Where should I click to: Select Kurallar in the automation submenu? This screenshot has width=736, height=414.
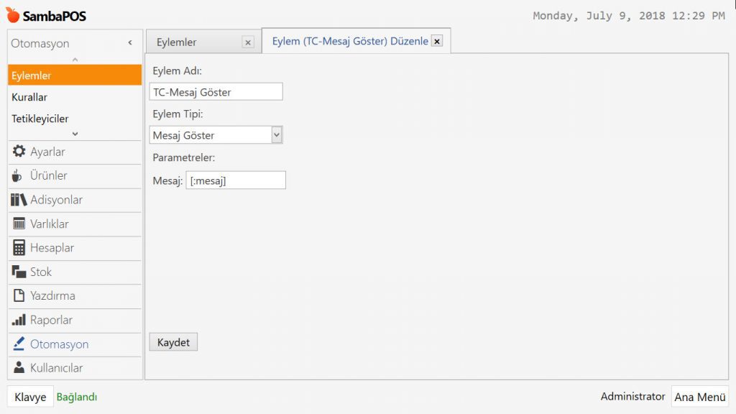(29, 97)
